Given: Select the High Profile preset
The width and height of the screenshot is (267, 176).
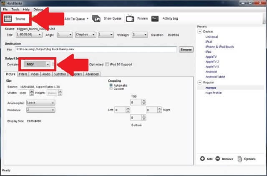Looking at the screenshot, I should 213,93.
